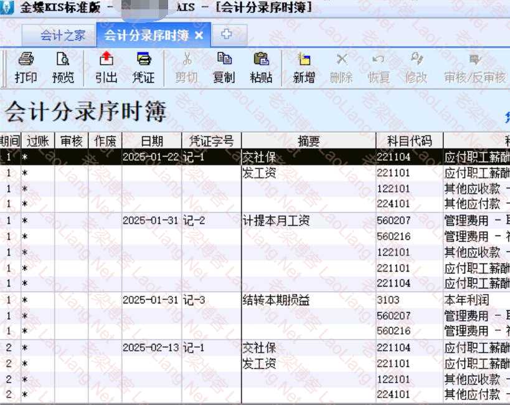Viewport: 510px width, 405px height.
Task: Switch to the 会计之家 tab
Action: [x=63, y=36]
